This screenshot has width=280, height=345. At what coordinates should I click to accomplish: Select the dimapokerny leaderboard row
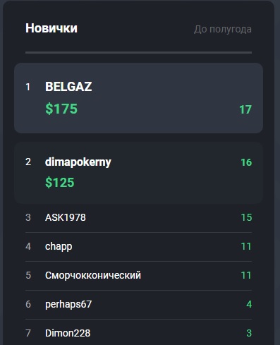coord(138,173)
